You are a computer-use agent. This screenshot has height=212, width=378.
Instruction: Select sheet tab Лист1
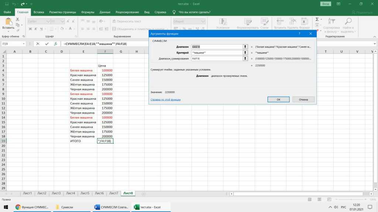(27, 193)
